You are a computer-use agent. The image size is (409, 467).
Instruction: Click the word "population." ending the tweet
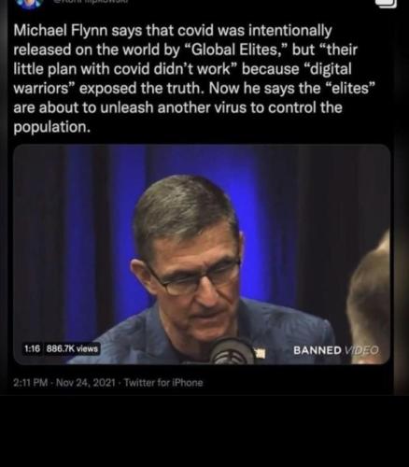tap(52, 127)
